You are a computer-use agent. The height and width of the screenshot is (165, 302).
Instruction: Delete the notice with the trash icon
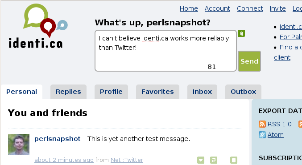pyautogui.click(x=234, y=160)
